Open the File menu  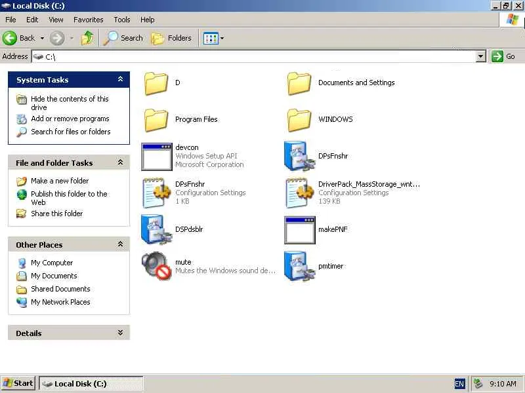10,20
